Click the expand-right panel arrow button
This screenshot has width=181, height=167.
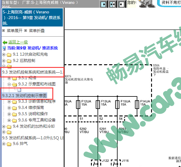(x=104, y=4)
